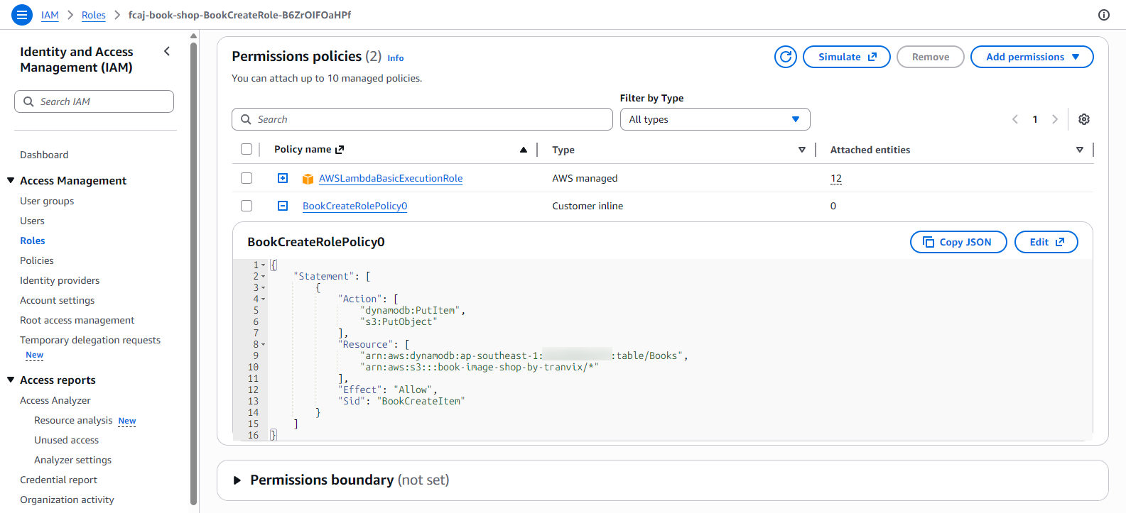Open Credential report in the sidebar
The height and width of the screenshot is (513, 1126).
pyautogui.click(x=58, y=480)
